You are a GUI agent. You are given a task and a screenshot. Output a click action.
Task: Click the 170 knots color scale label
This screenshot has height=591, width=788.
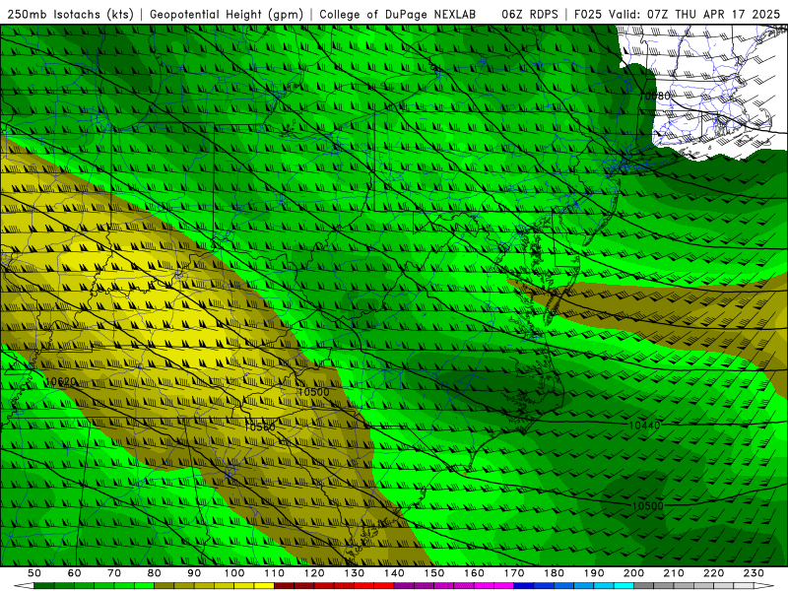point(514,573)
